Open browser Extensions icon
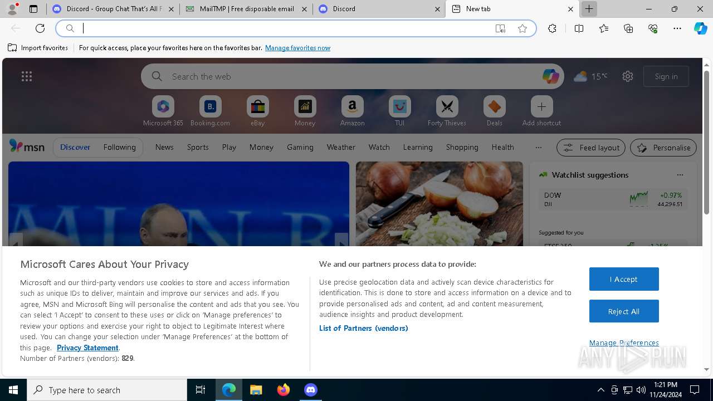This screenshot has height=401, width=713. click(x=552, y=28)
